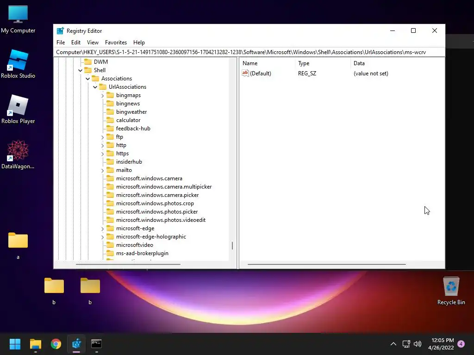This screenshot has height=355, width=474.
Task: Click the Registry Editor title bar icon
Action: [x=60, y=31]
